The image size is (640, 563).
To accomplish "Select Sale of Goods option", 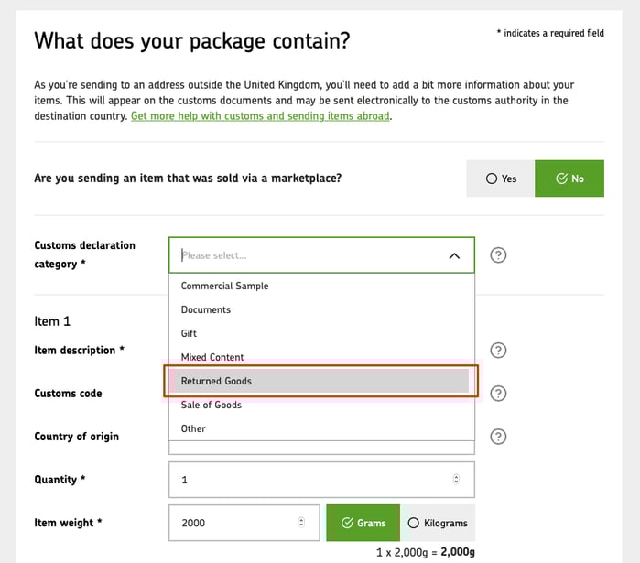I will (x=212, y=405).
